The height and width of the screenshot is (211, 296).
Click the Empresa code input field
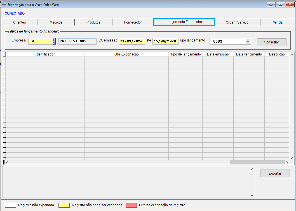tap(40, 41)
